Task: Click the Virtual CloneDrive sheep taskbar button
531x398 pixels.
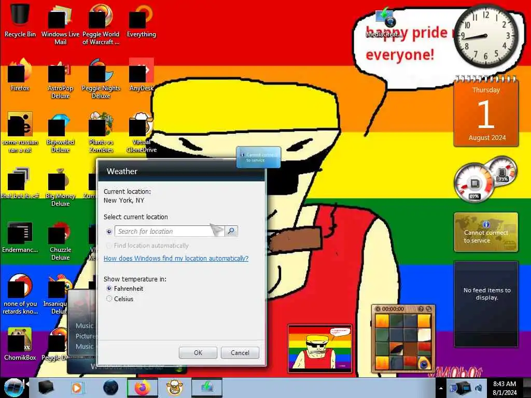Action: [175, 388]
